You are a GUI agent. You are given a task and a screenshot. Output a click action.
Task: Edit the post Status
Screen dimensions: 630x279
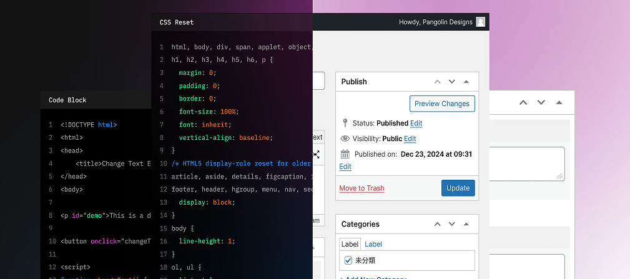pyautogui.click(x=416, y=124)
